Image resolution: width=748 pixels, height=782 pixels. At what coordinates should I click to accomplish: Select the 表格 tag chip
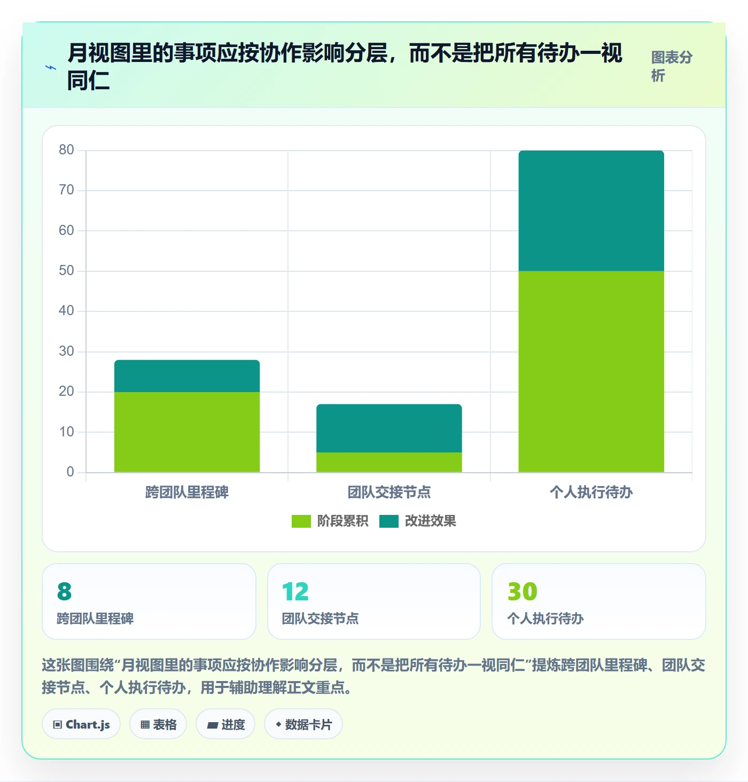point(158,724)
